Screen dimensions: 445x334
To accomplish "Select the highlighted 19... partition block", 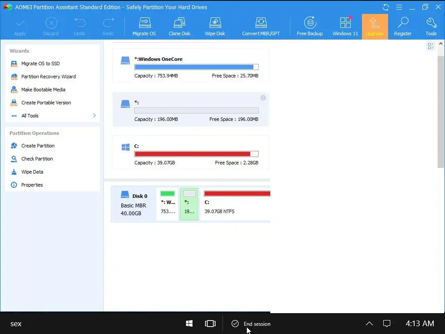I will (x=189, y=204).
